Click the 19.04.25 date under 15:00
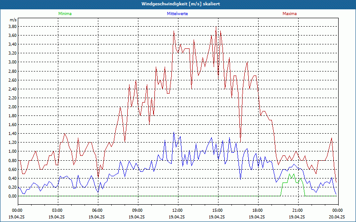This screenshot has height=222, width=356. click(217, 217)
